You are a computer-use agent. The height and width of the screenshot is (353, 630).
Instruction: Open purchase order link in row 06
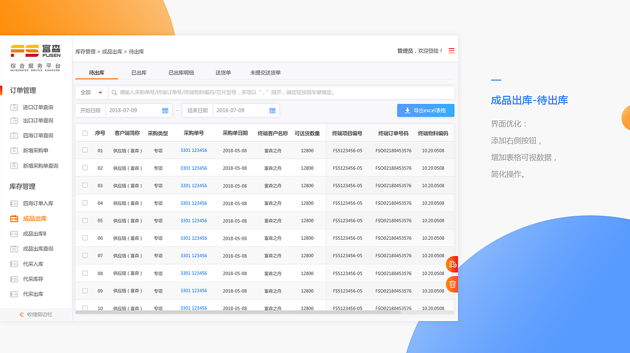[194, 238]
